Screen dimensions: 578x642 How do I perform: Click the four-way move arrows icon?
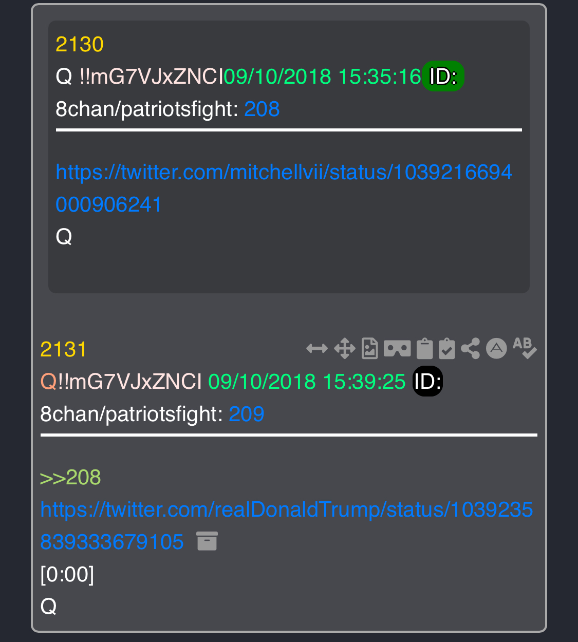(345, 349)
